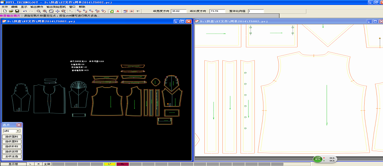Click the Open folder icon
This screenshot has height=166, width=383.
click(x=11, y=11)
